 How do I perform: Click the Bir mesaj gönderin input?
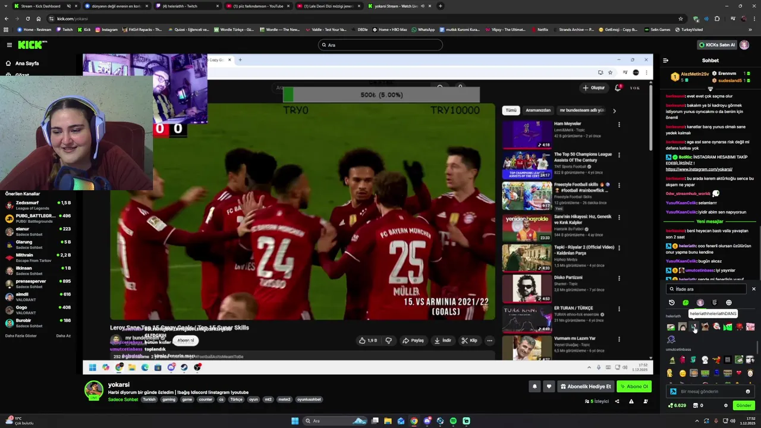tap(710, 392)
